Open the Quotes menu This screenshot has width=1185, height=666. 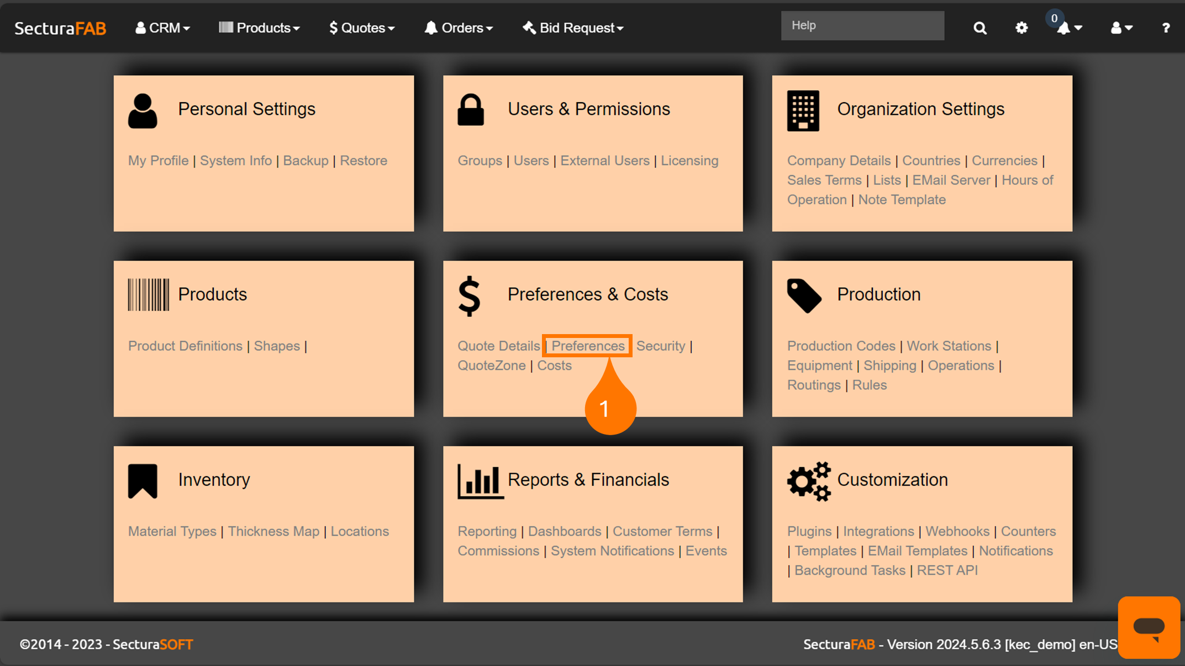pyautogui.click(x=362, y=28)
